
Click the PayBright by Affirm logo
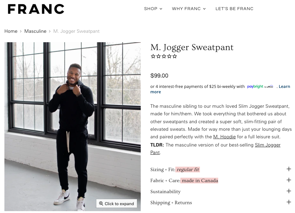(x=260, y=86)
